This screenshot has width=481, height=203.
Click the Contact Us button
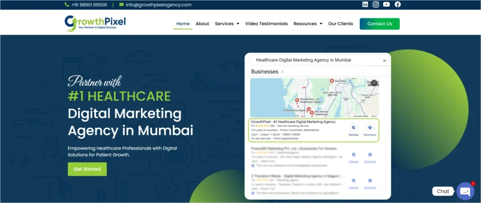pyautogui.click(x=380, y=23)
